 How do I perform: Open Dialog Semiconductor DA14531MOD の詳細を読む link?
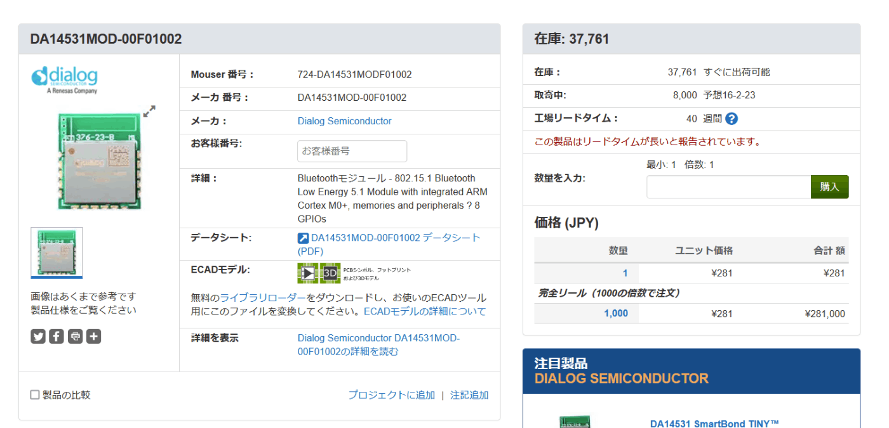click(378, 345)
